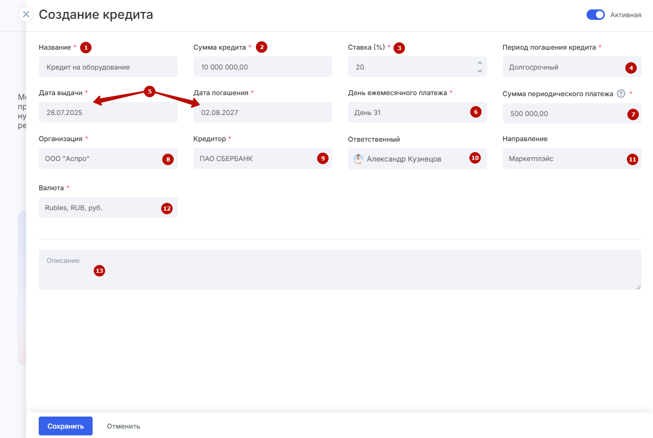Screen dimensions: 653x438
Task: Toggle the Активная switch off
Action: point(595,15)
